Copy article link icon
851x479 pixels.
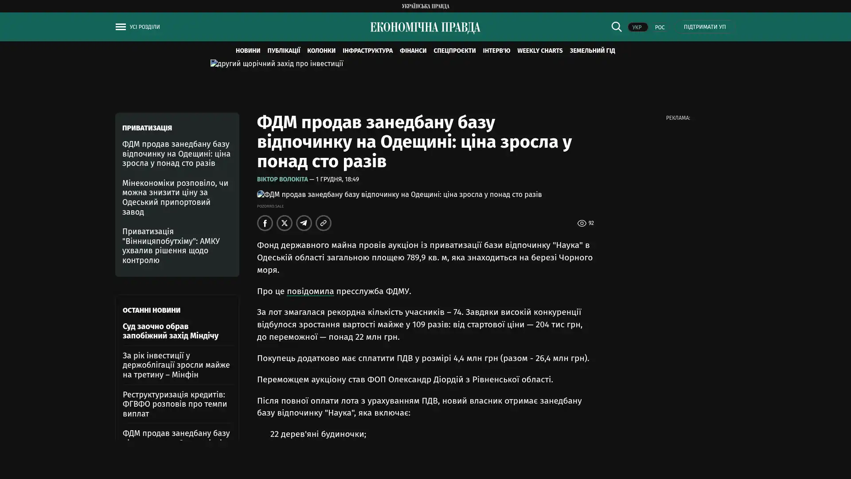pyautogui.click(x=324, y=223)
